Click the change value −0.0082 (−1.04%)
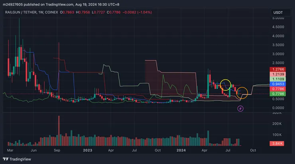The height and width of the screenshot is (164, 295). click(x=137, y=12)
